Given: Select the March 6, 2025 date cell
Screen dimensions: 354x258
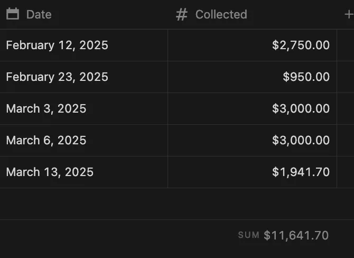Looking at the screenshot, I should (84, 140).
